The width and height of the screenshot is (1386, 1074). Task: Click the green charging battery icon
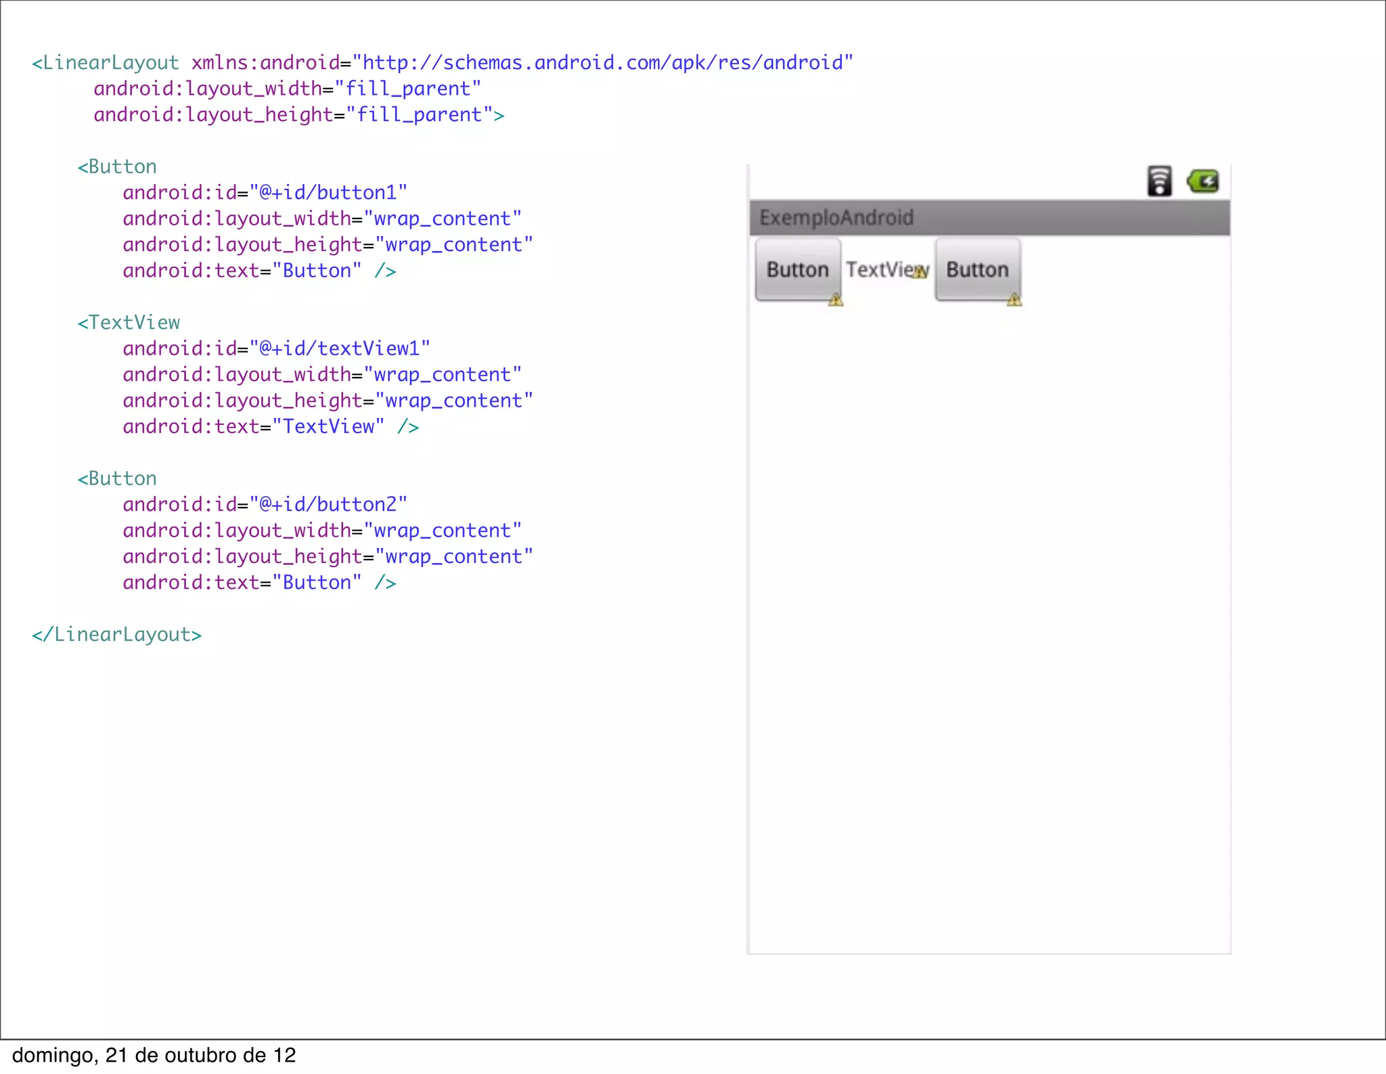pos(1203,181)
